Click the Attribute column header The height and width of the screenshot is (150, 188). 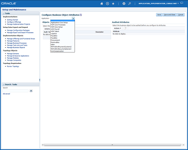(149, 31)
